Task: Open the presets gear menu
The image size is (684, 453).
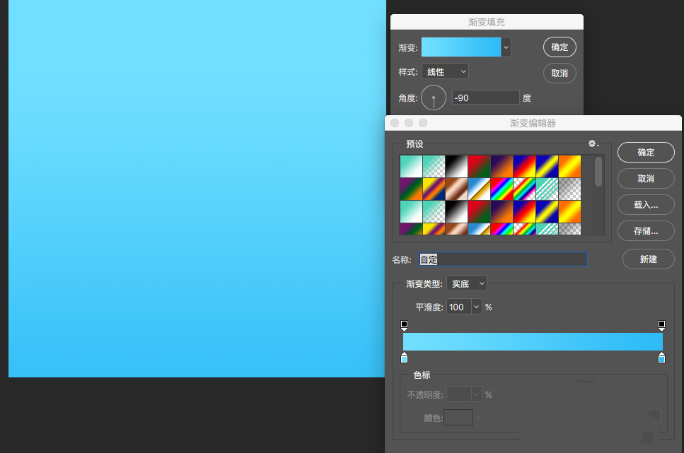Action: [x=593, y=143]
